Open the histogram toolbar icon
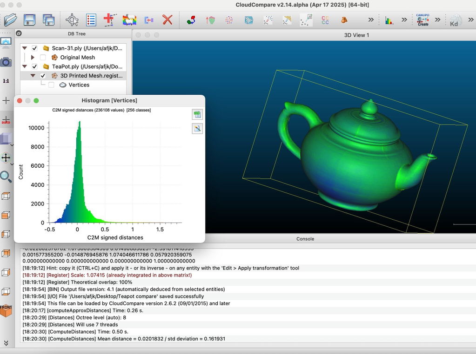Screen dimensions: 476x354 point(389,20)
